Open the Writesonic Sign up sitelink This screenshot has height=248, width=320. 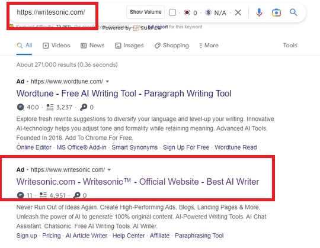(x=27, y=236)
